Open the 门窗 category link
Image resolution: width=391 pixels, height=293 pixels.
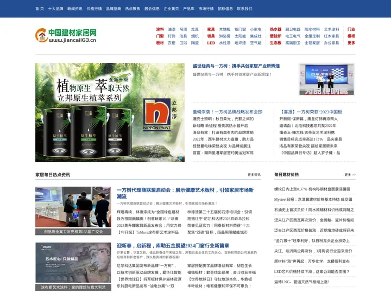point(160,36)
